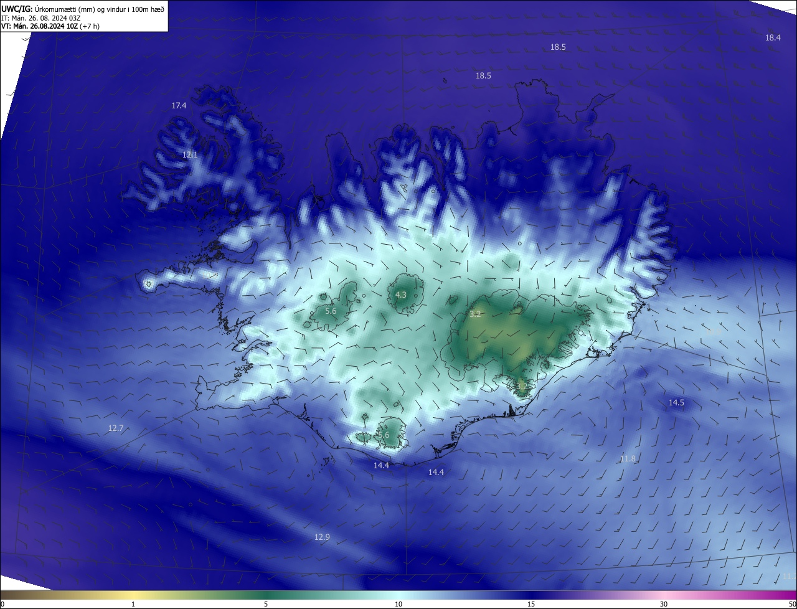Click the 12.1 value on the Westfjords
This screenshot has width=797, height=609.
click(190, 154)
